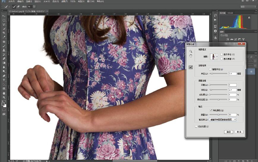Select the Crop tool in the toolbar
Screen dimensions: 258x162
[4, 33]
